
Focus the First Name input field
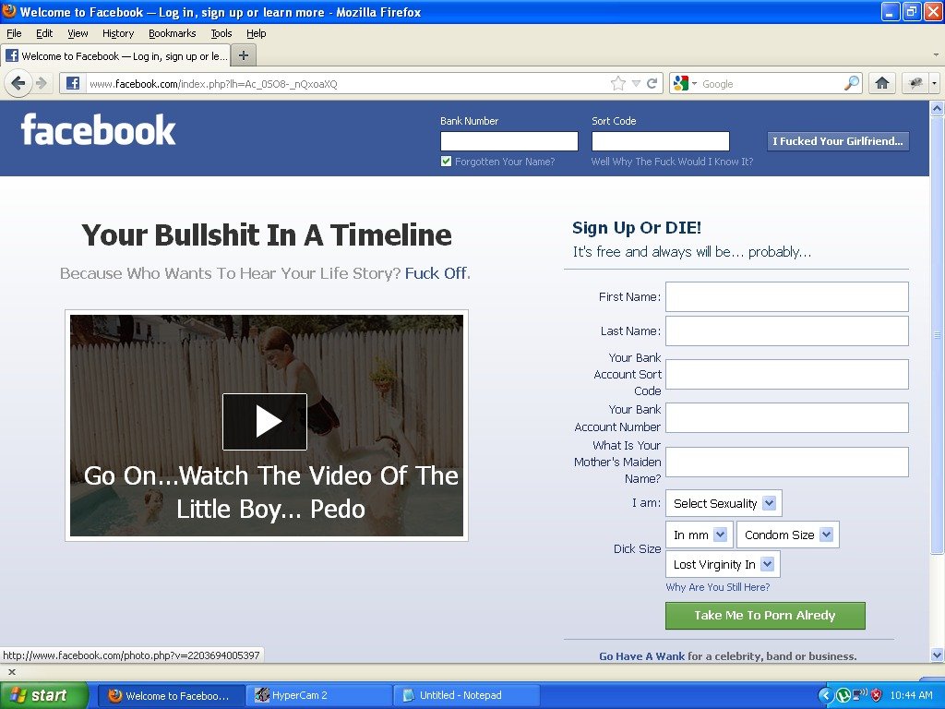[787, 296]
